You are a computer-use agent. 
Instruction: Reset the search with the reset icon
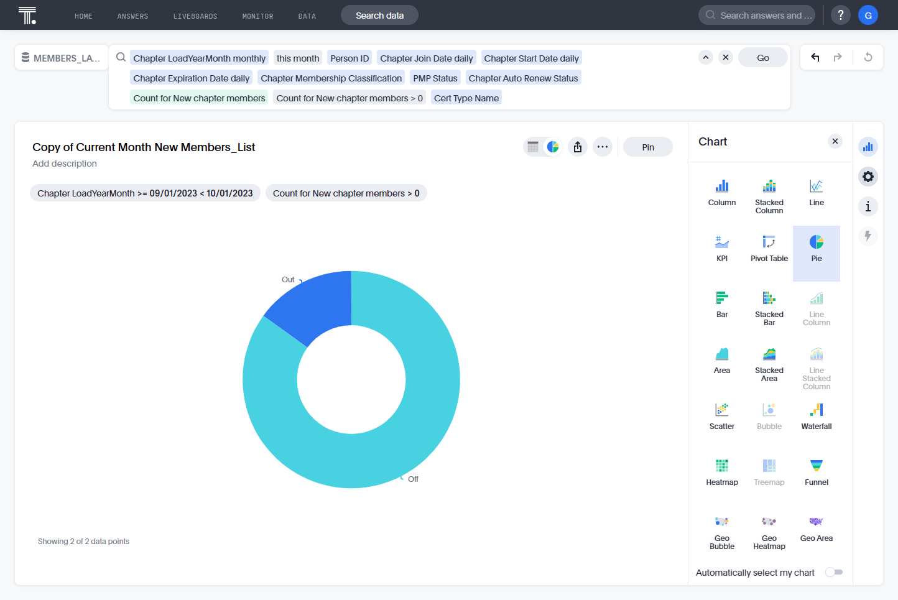pyautogui.click(x=868, y=57)
